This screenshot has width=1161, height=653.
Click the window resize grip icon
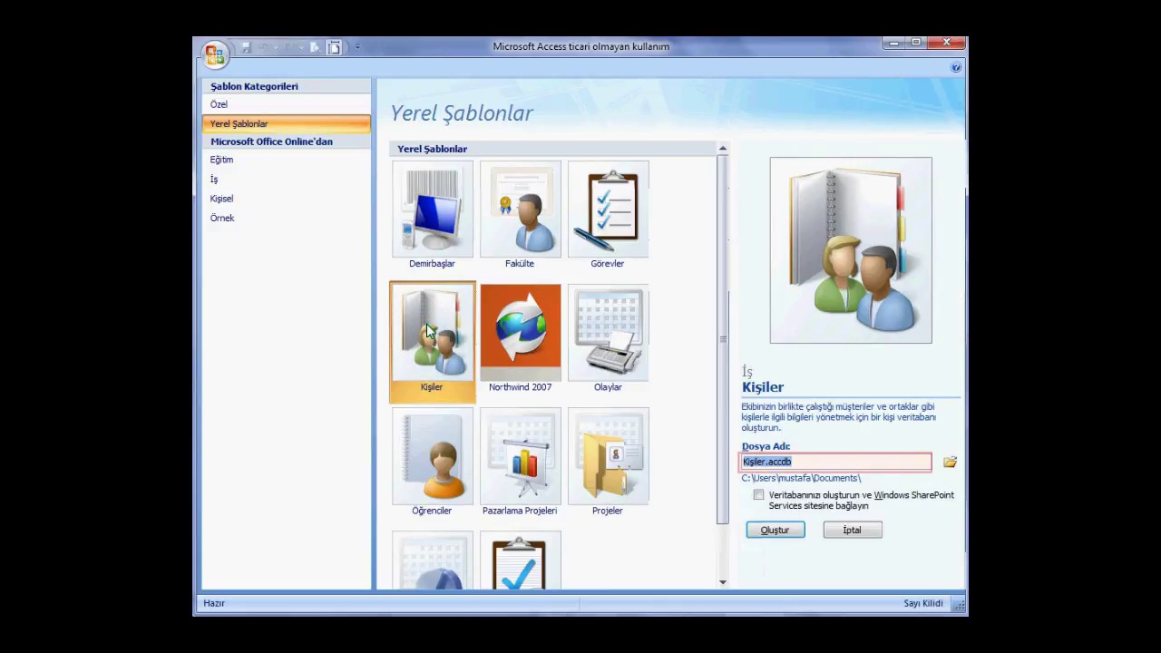[x=960, y=604]
